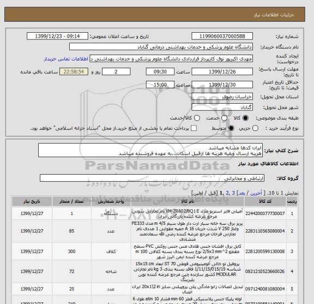Select the خدمت radio button

[x=224, y=118]
